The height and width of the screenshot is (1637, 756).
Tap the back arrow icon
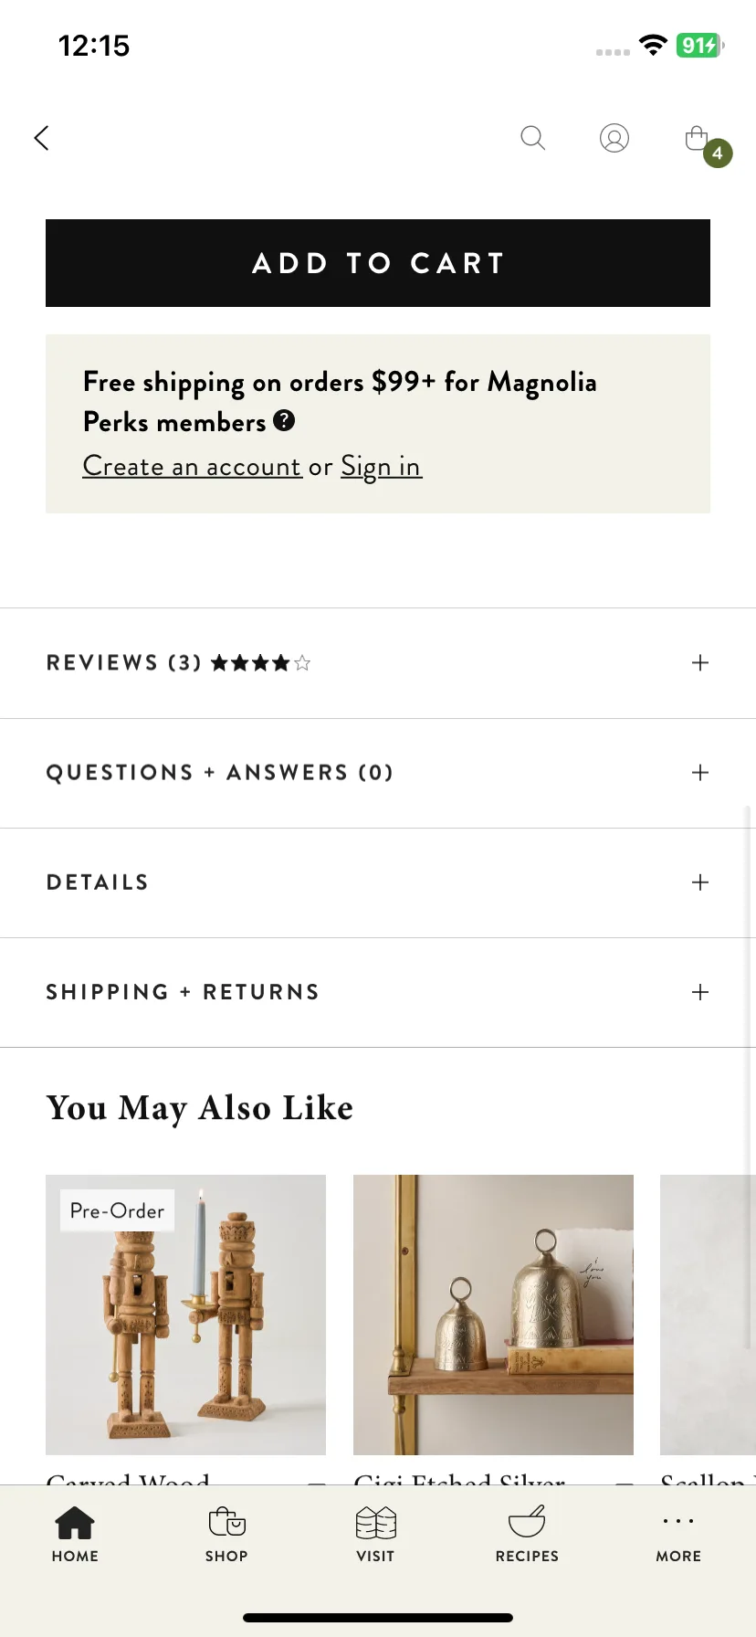click(x=41, y=138)
